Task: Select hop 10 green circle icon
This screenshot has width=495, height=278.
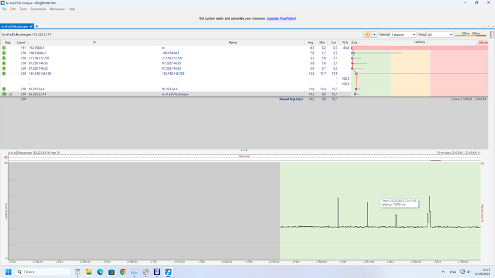Action: (4, 94)
